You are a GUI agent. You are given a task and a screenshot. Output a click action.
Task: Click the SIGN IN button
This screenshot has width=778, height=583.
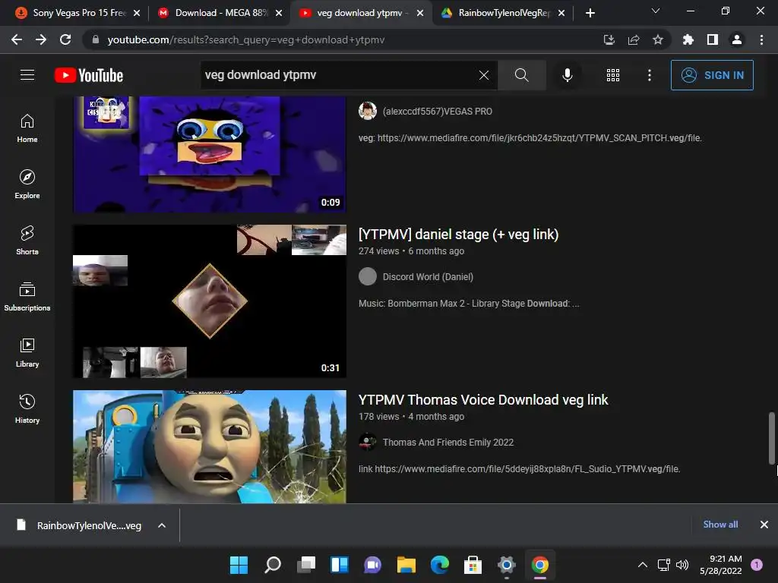(x=712, y=75)
